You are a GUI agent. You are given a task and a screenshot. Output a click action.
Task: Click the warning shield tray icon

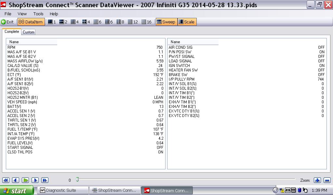pos(282,190)
